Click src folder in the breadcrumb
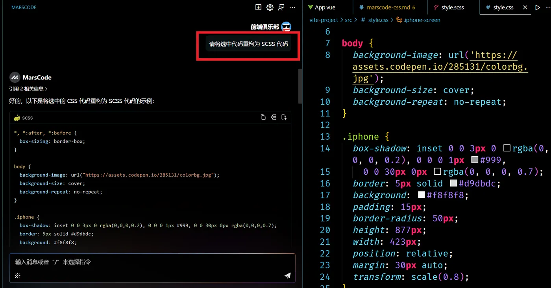This screenshot has height=288, width=551. coord(348,20)
